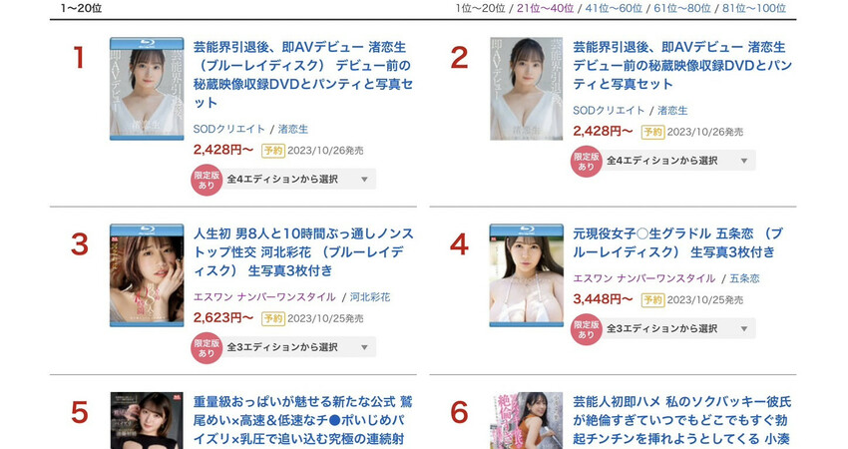Screen dimensions: 848x449
Task: Open the SODクリエイト maker link under rank 1
Action: [229, 130]
